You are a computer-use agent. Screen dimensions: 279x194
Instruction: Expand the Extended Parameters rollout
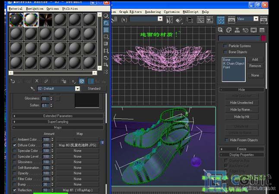[57, 116]
